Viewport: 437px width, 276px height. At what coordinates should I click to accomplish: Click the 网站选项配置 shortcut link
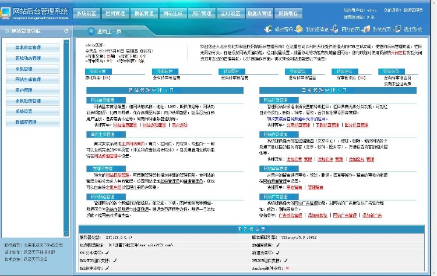(154, 125)
